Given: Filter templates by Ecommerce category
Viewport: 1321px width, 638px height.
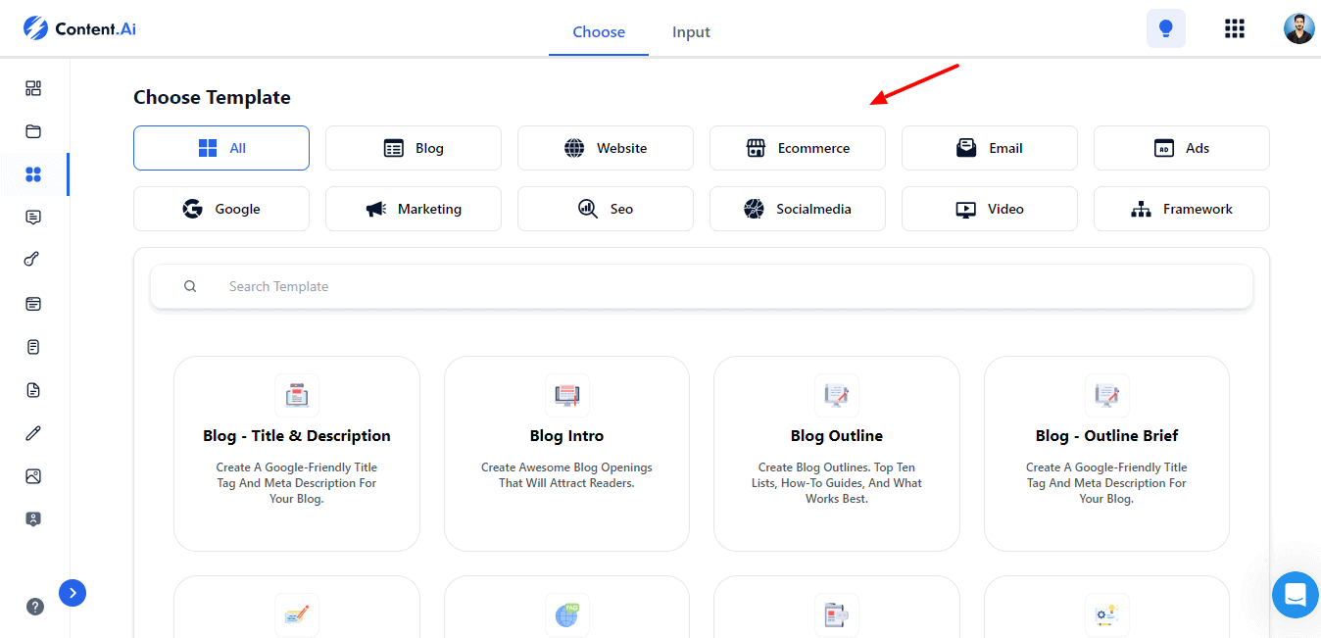Looking at the screenshot, I should point(797,148).
